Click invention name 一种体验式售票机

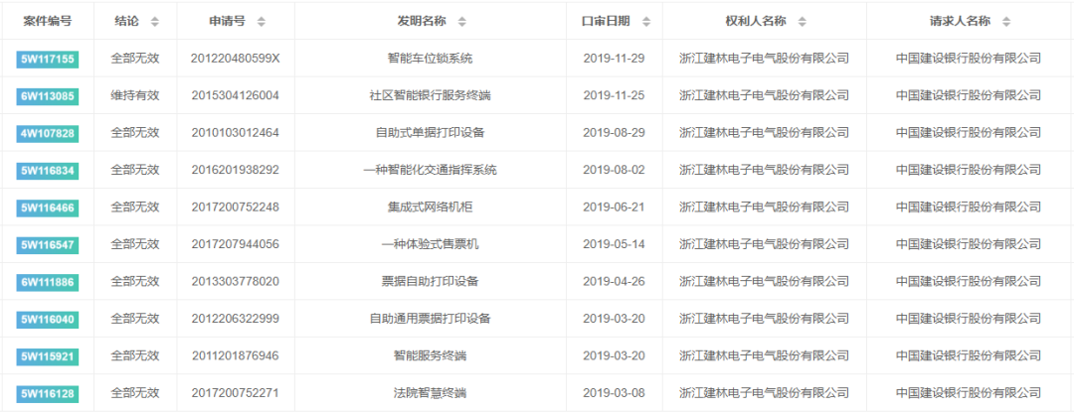click(x=431, y=244)
